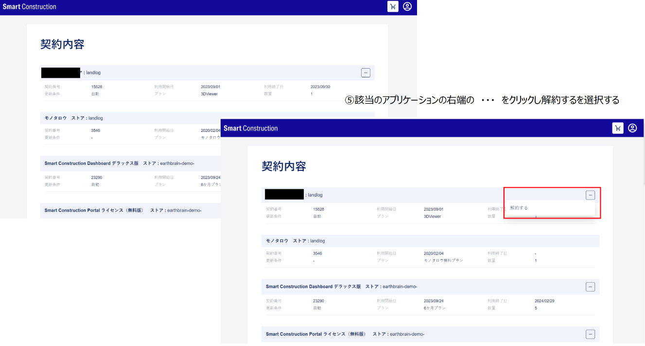Click contract number 15528 in the front window
The height and width of the screenshot is (346, 645).
tap(318, 209)
